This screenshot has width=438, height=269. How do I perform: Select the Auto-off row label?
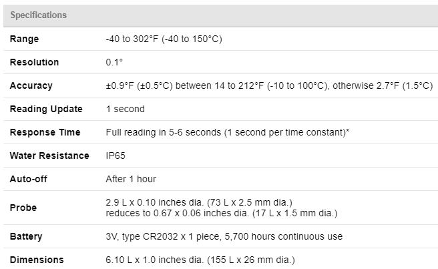(x=29, y=179)
